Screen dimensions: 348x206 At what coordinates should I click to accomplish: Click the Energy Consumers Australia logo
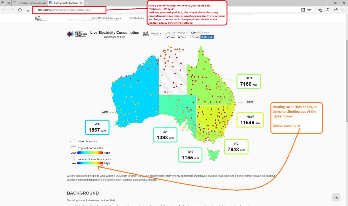(76, 34)
